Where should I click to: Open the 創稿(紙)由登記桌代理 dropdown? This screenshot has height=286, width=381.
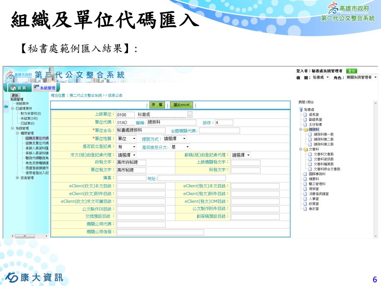click(x=241, y=155)
